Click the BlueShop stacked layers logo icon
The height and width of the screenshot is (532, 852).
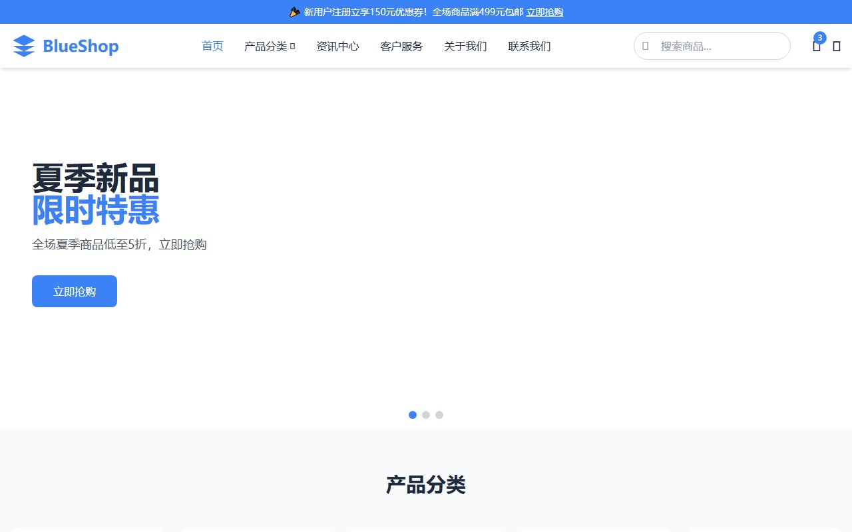(x=24, y=46)
